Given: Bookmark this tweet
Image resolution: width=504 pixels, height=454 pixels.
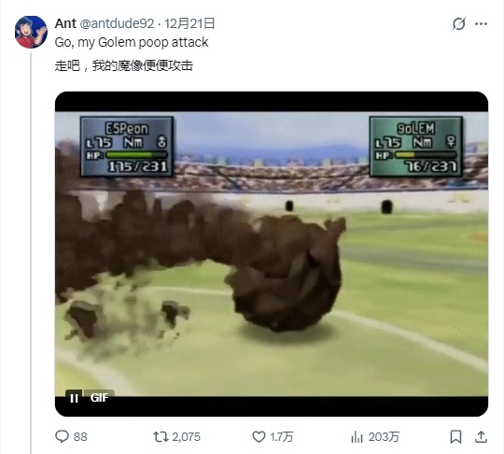Looking at the screenshot, I should (455, 437).
